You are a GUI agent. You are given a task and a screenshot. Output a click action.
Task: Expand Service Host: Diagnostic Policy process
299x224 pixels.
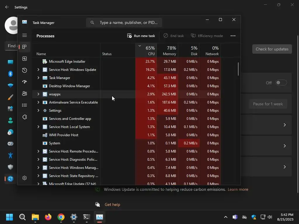[x=38, y=160]
